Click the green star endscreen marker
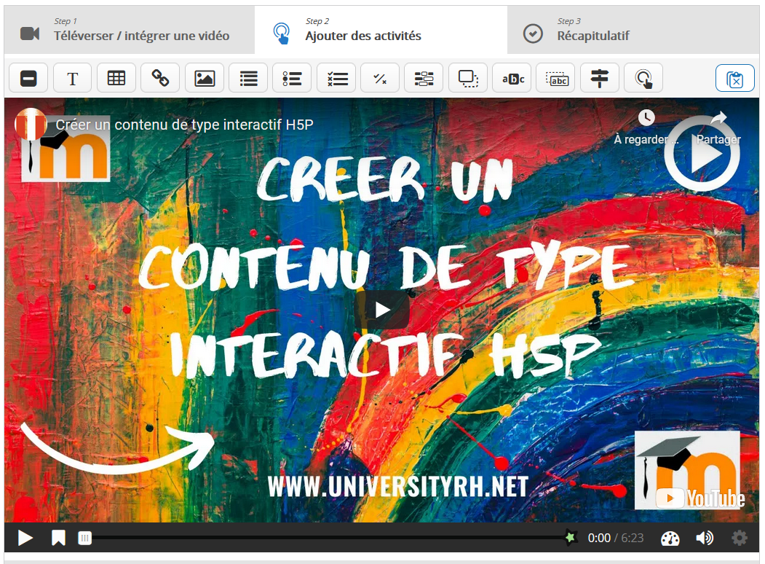Viewport: 765px width, 564px height. coord(570,538)
